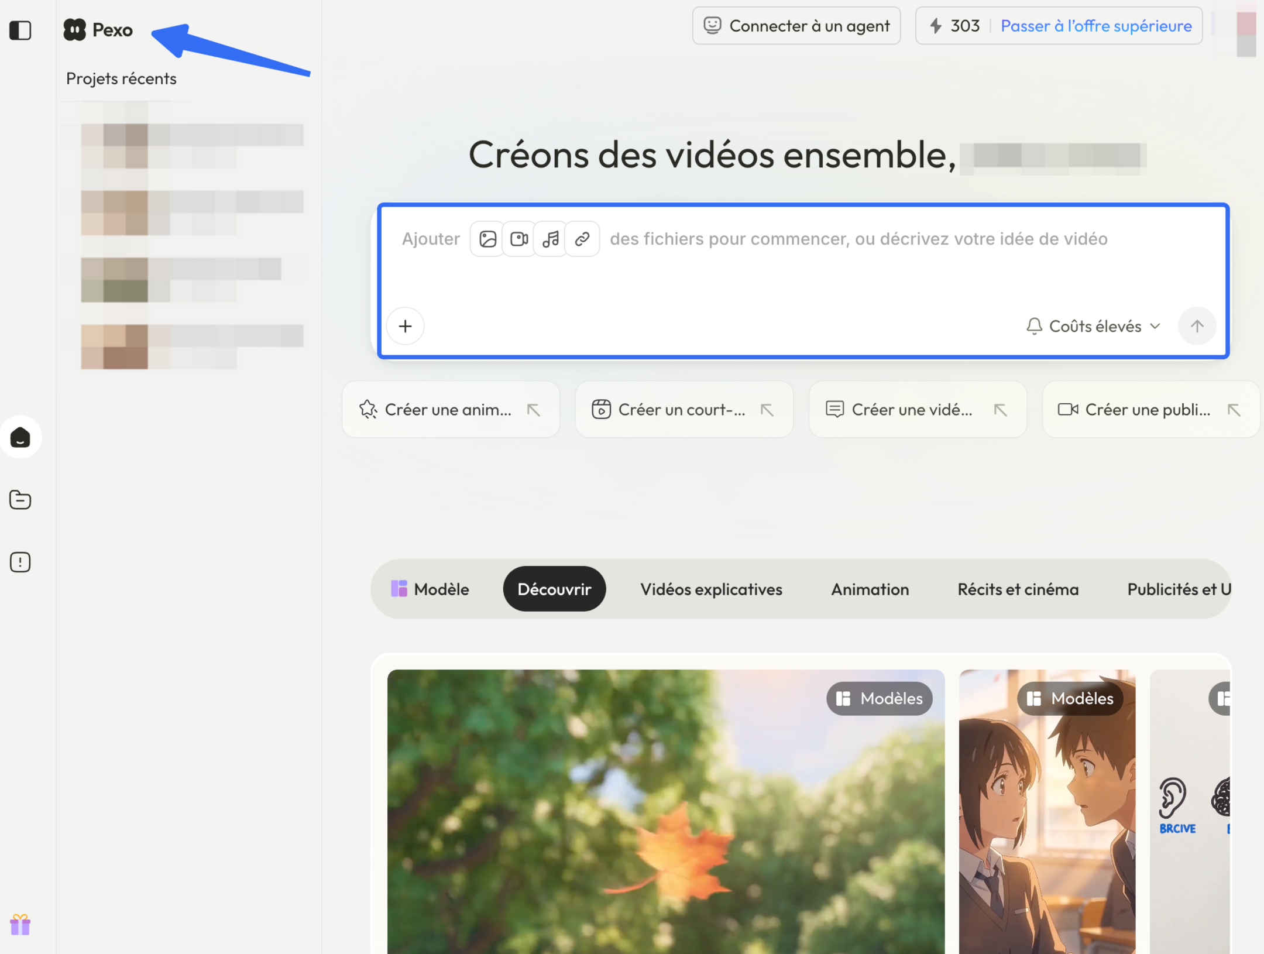Open the autumn maple leaf template thumbnail

[x=666, y=812]
